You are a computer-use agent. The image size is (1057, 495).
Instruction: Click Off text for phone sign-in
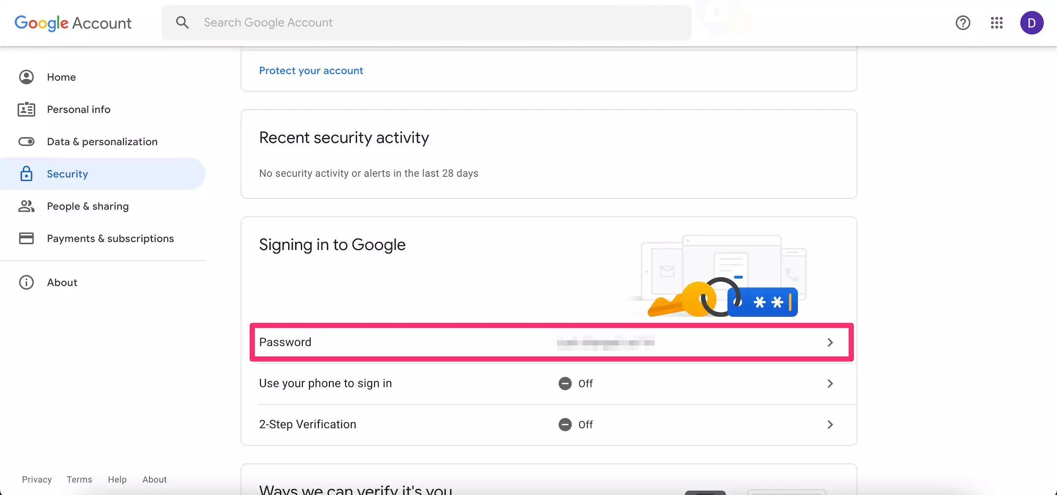point(586,383)
